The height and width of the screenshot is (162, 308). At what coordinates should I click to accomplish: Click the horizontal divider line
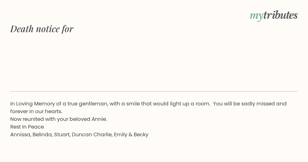[154, 91]
